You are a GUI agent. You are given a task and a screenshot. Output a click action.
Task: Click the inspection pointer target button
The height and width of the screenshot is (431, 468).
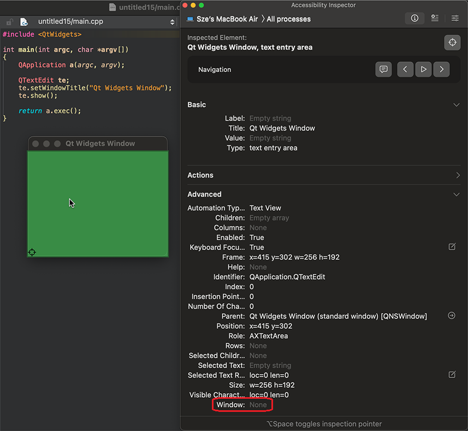coord(452,43)
